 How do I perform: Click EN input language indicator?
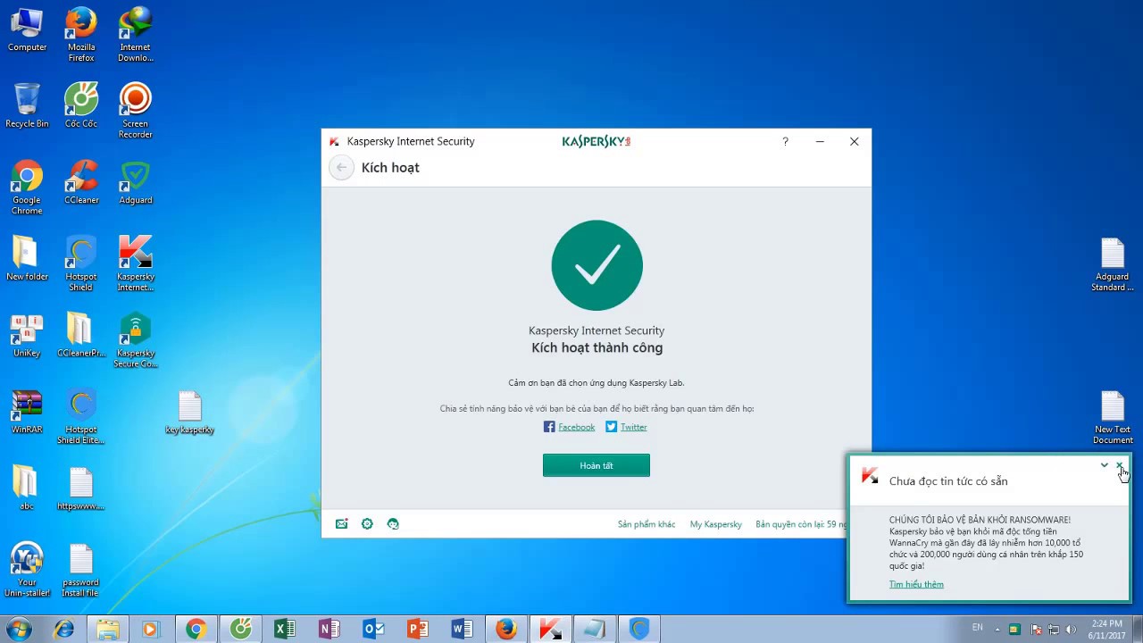click(978, 629)
